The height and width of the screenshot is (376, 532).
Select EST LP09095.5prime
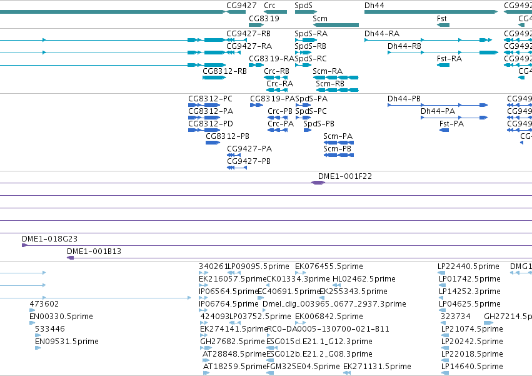tap(234, 273)
